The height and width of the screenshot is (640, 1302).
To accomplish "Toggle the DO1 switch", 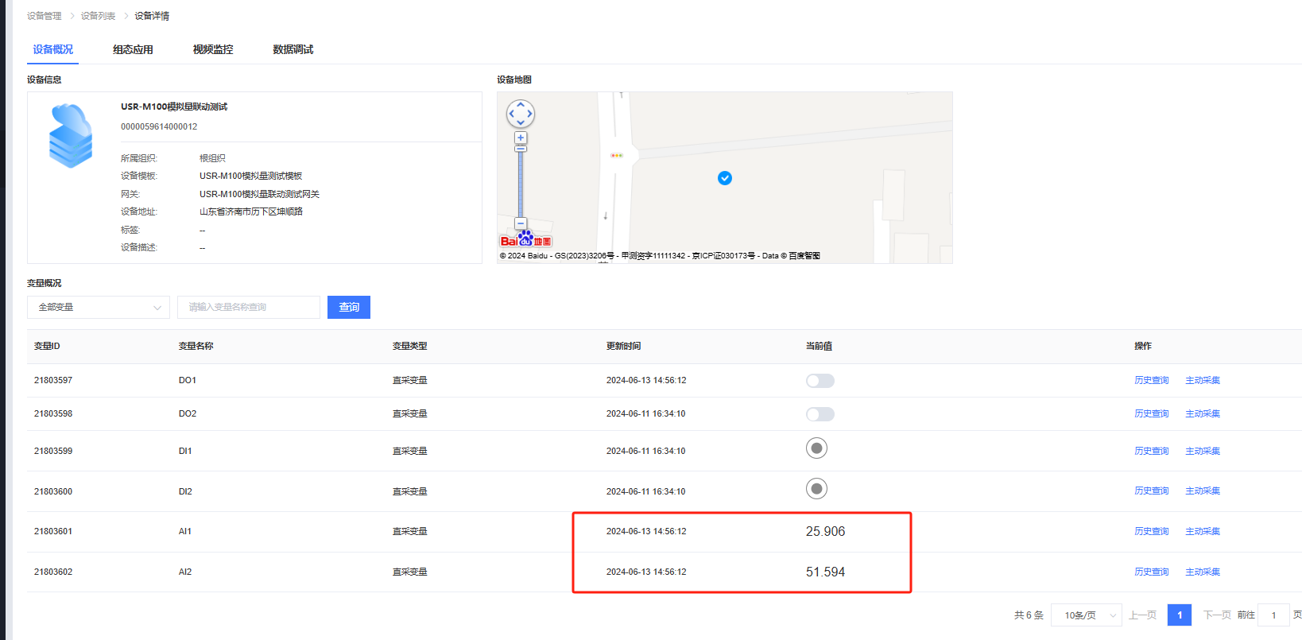I will pyautogui.click(x=820, y=381).
